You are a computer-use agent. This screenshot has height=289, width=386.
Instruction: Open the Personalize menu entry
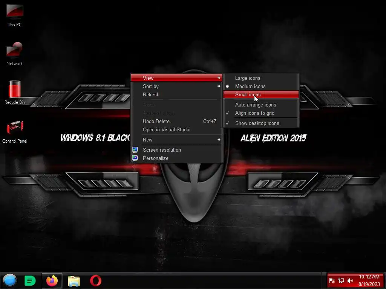176,158
